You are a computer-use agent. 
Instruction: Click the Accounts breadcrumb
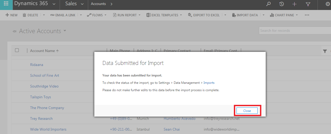tap(98, 4)
